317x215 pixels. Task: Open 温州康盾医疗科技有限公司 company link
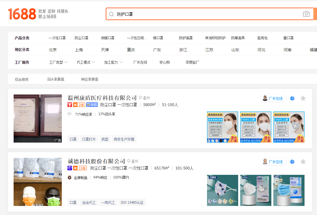click(102, 98)
